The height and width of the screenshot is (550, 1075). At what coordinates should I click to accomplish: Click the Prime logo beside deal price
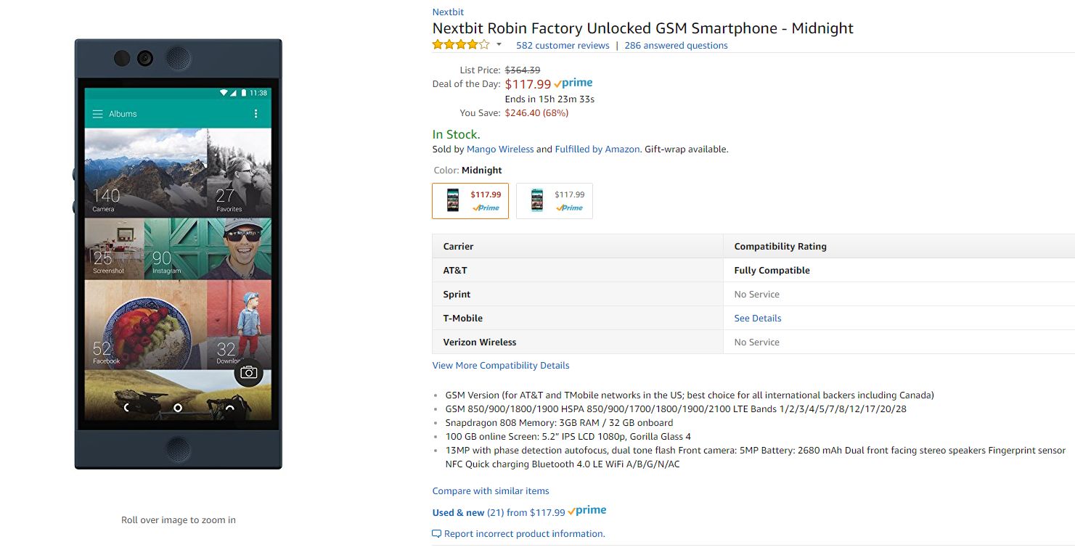(573, 83)
